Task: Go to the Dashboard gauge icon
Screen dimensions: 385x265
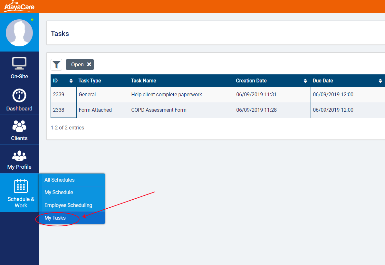Action: click(x=19, y=96)
